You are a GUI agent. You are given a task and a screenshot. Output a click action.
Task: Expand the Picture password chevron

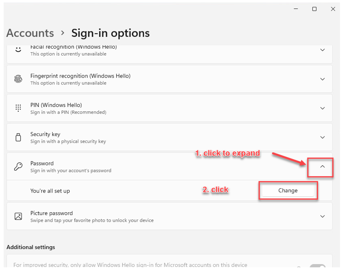pos(322,216)
